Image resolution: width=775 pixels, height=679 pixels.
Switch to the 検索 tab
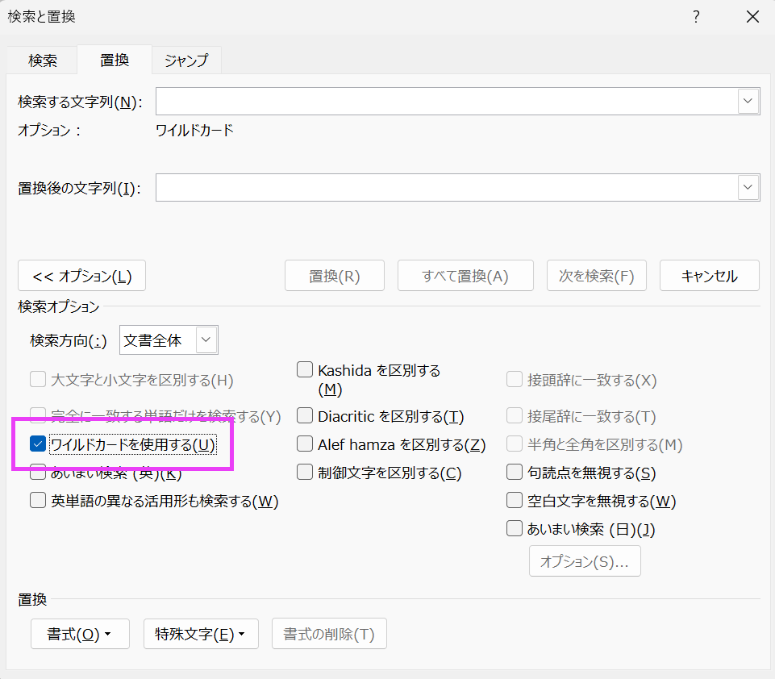[x=43, y=60]
